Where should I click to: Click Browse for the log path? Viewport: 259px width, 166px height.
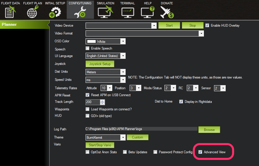209,130
